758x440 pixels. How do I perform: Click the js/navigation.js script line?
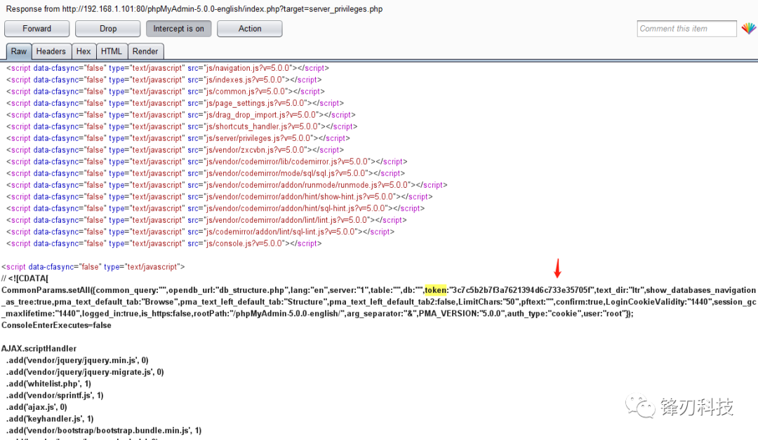coord(167,68)
